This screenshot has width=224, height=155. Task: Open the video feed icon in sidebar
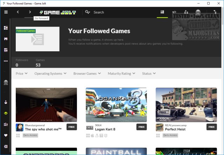[6, 50]
